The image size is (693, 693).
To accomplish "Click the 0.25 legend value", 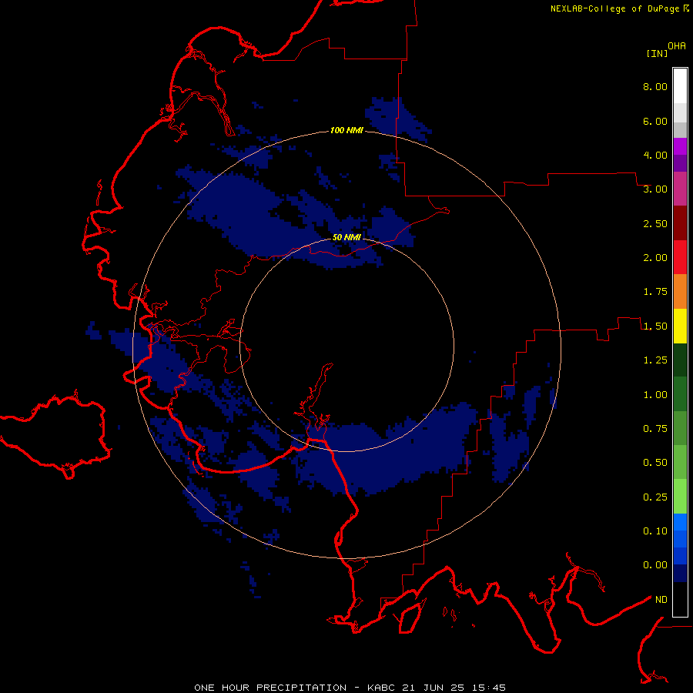I will [655, 497].
